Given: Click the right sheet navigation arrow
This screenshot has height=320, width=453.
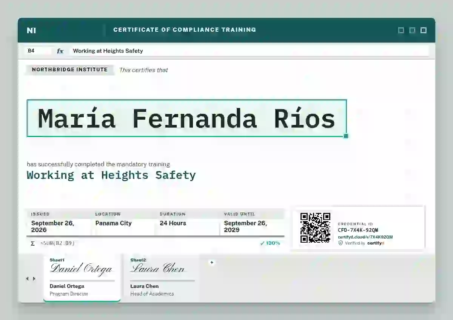Looking at the screenshot, I should point(34,279).
